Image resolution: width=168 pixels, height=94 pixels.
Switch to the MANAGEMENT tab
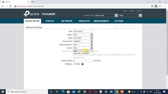coord(102,21)
